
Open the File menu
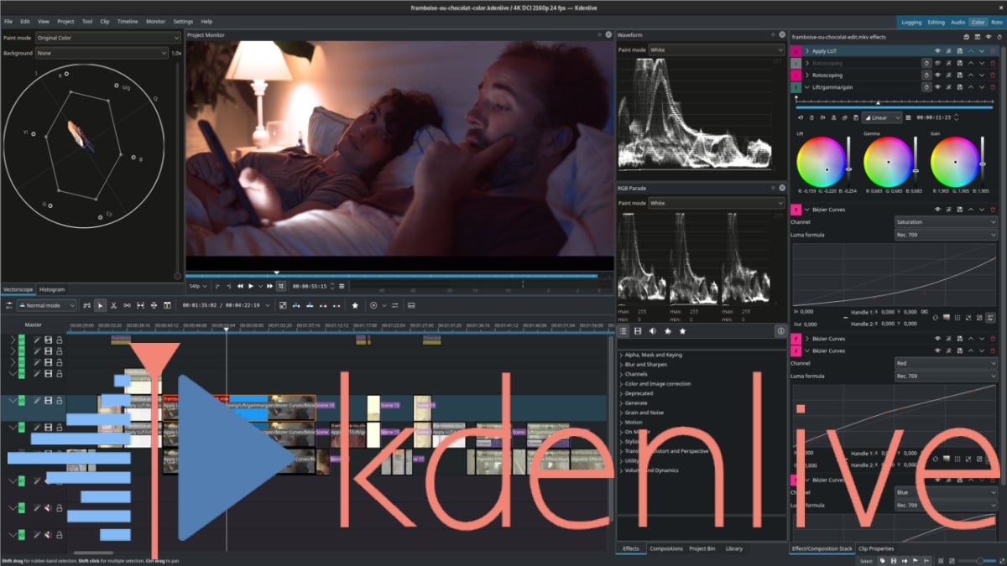pyautogui.click(x=8, y=21)
